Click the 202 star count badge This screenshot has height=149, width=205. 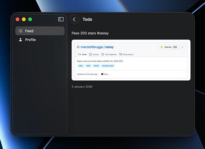point(175,47)
